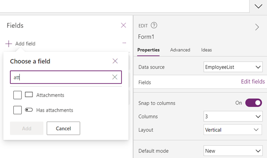Viewport: 267px width, 158px height.
Task: Click the Cancel button
Action: 63,128
